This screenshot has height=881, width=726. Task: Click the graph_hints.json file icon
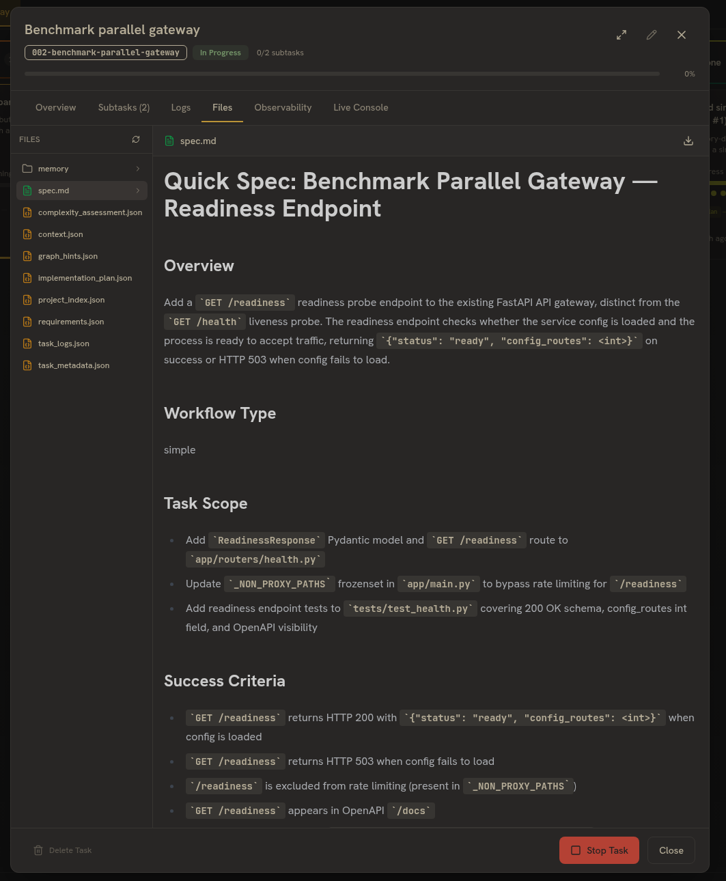tap(27, 256)
